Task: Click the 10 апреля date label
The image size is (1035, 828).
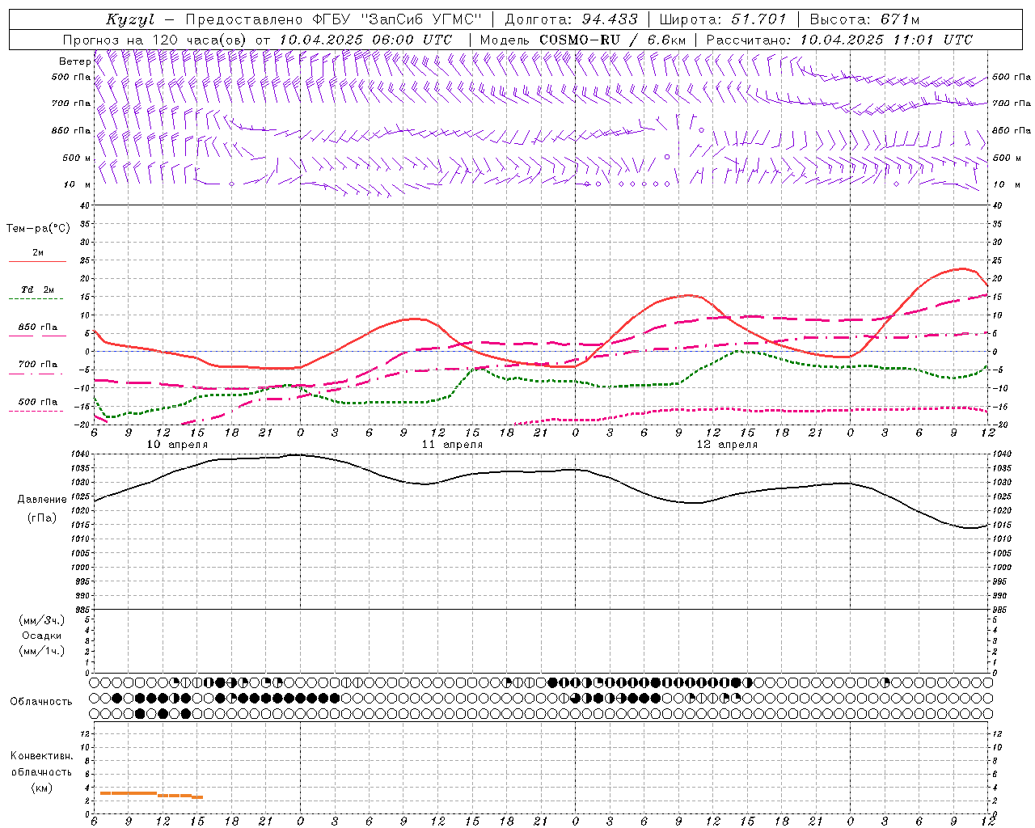Action: tap(177, 445)
